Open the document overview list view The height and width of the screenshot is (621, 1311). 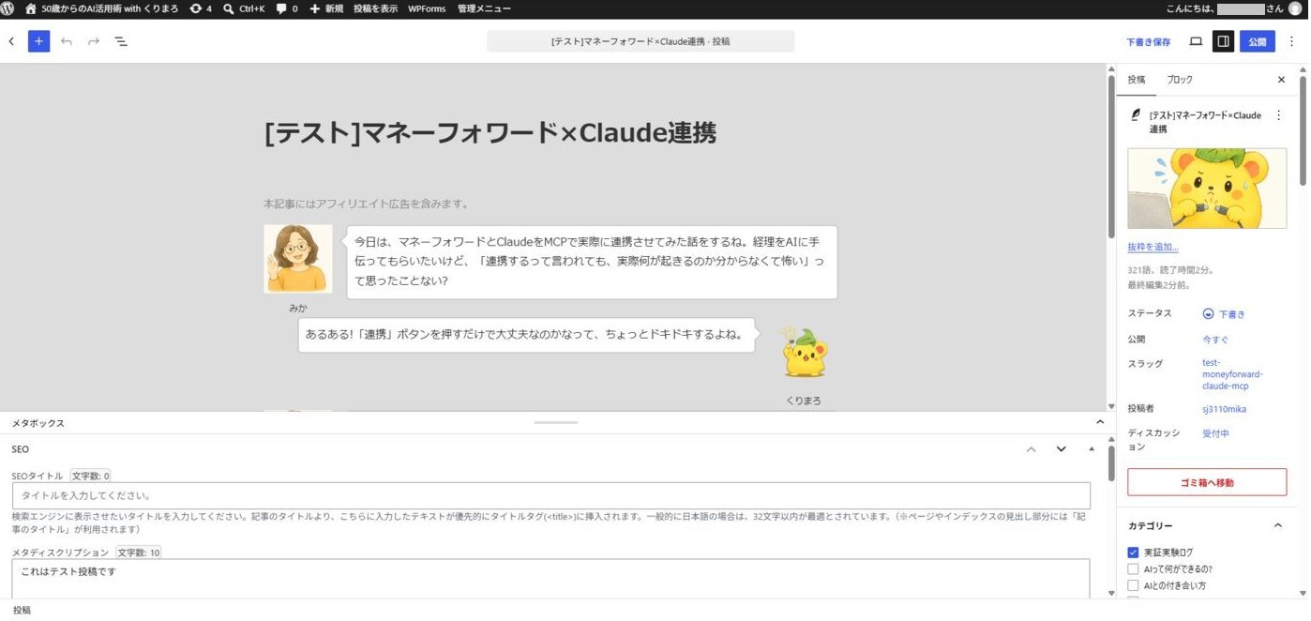pyautogui.click(x=121, y=41)
